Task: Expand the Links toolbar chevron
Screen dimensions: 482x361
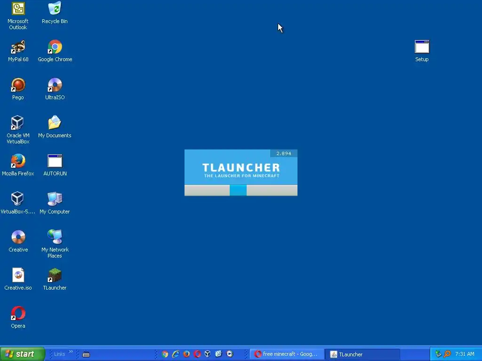Action: pos(71,352)
